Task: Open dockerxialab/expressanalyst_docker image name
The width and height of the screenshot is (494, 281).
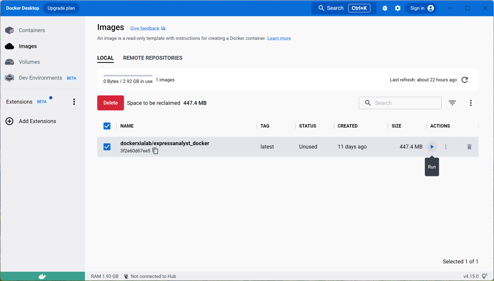Action: coord(165,143)
